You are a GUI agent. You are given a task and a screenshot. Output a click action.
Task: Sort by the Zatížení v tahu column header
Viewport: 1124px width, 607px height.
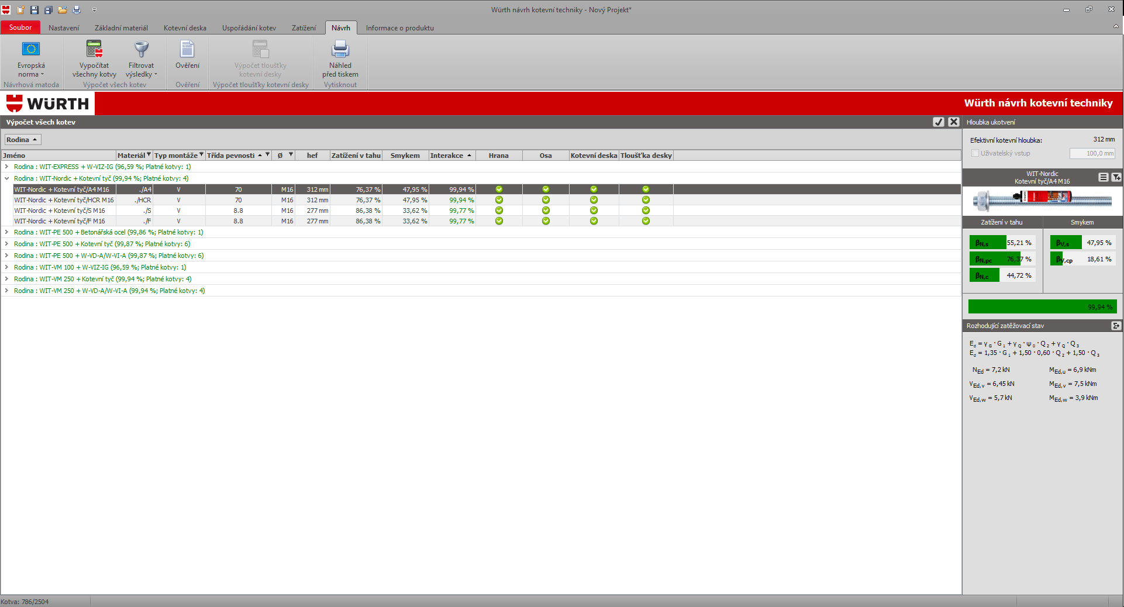356,156
